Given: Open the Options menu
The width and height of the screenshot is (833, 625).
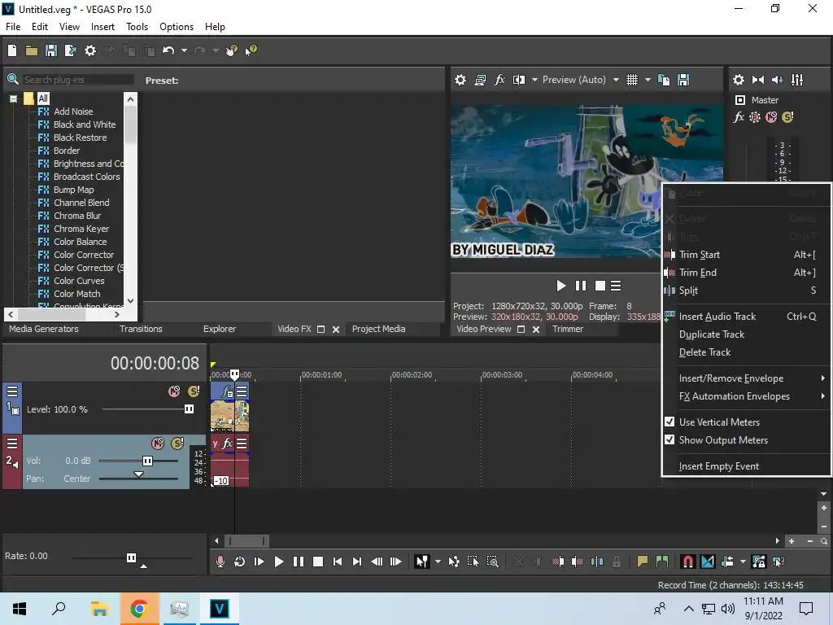Looking at the screenshot, I should point(177,27).
